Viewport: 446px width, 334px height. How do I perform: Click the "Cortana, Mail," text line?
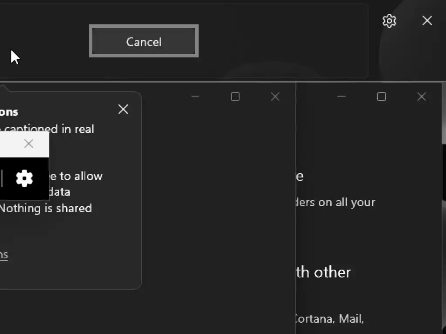(328, 319)
